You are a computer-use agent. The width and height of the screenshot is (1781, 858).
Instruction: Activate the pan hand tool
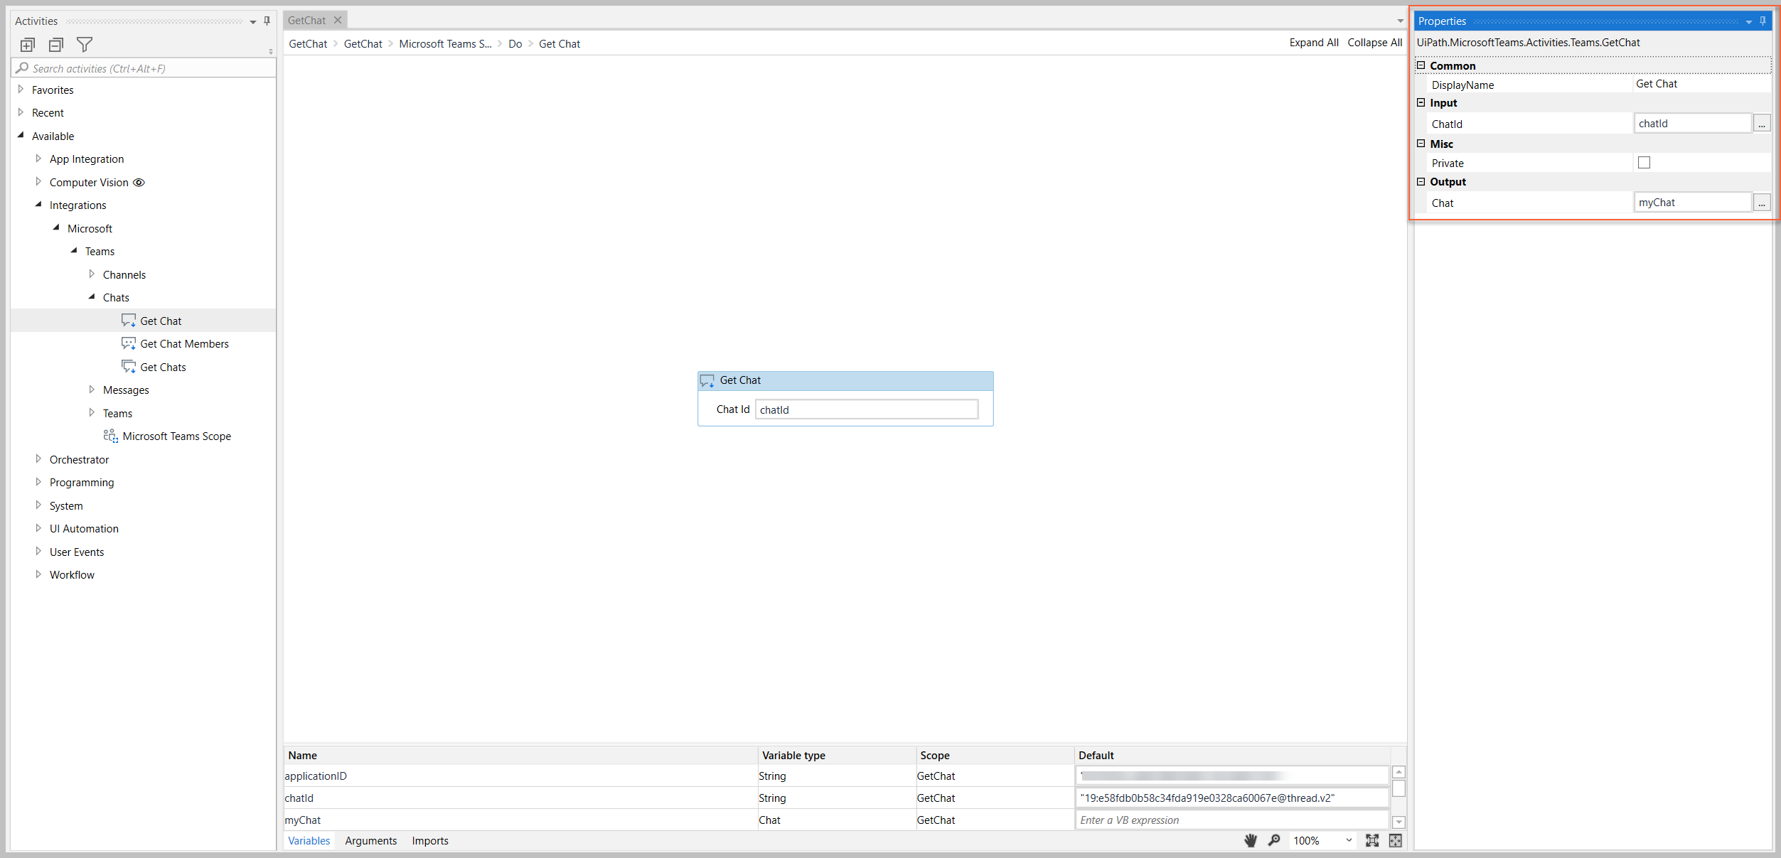click(1250, 840)
